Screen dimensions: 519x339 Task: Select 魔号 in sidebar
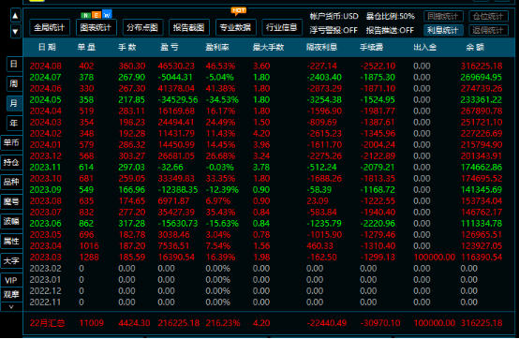(11, 201)
